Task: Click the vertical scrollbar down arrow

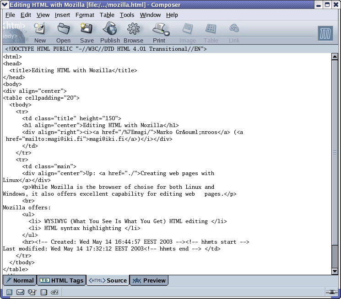Action: coord(335,271)
